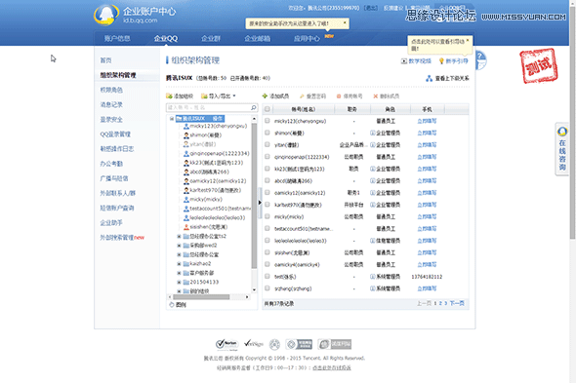Screen dimensions: 576x383
Task: Switch to the 企业邮箱 navigation tab
Action: tap(257, 39)
